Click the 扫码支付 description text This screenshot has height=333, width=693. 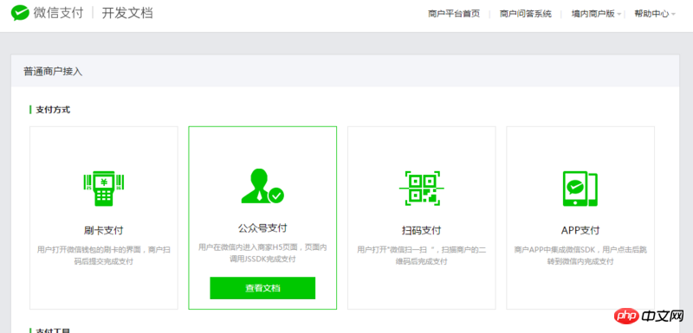421,255
